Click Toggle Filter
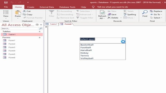The width and height of the screenshot is (166, 93). [85, 18]
